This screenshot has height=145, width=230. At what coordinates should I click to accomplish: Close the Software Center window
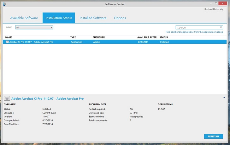pyautogui.click(x=223, y=3)
